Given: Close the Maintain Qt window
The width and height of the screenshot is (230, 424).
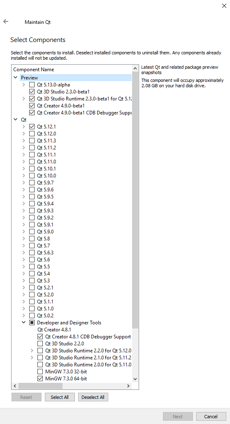Looking at the screenshot, I should [x=224, y=6].
